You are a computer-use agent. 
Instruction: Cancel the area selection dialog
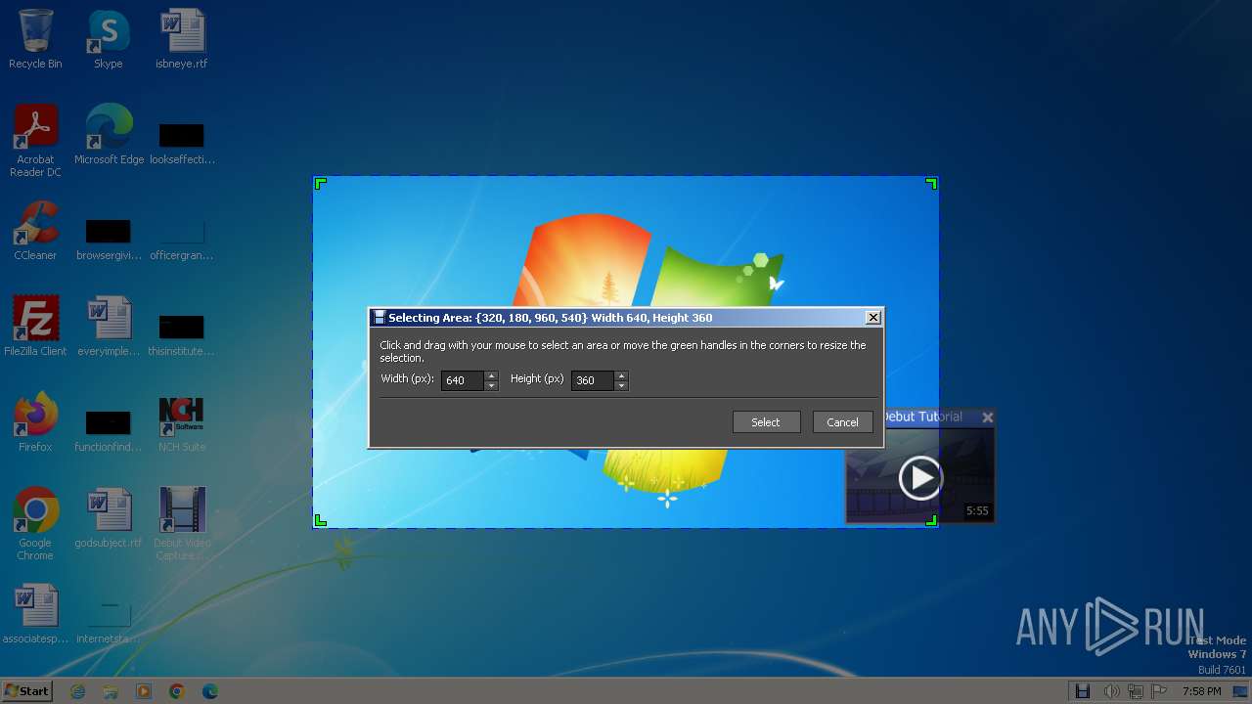(842, 422)
